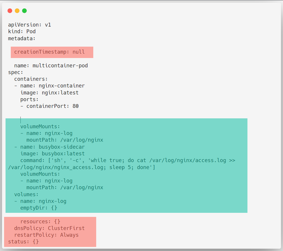Click the red close window dot
This screenshot has width=283, height=251.
(x=10, y=11)
